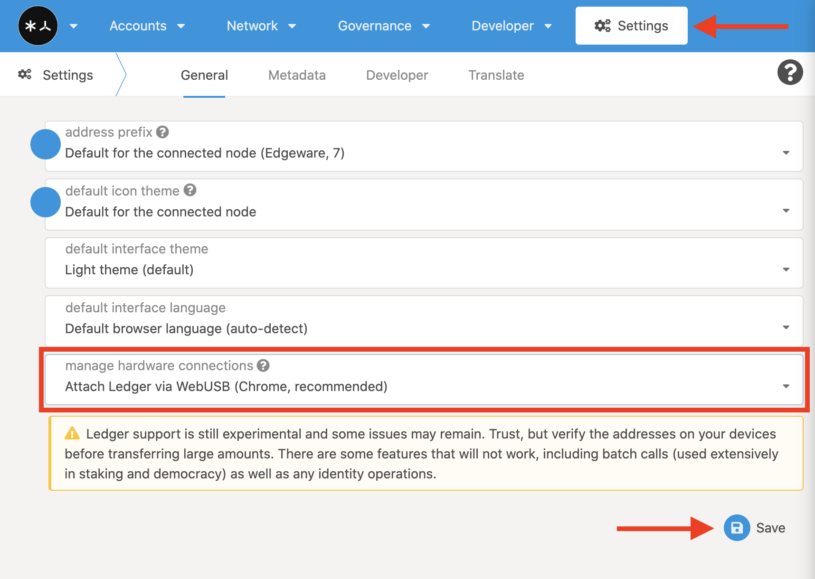Click the manage hardware connections help icon
815x579 pixels.
coord(263,365)
